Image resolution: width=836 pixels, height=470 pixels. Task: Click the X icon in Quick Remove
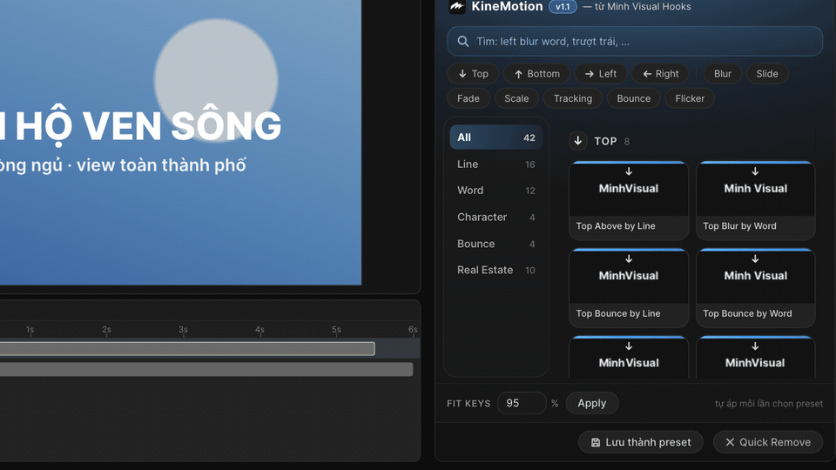point(730,442)
